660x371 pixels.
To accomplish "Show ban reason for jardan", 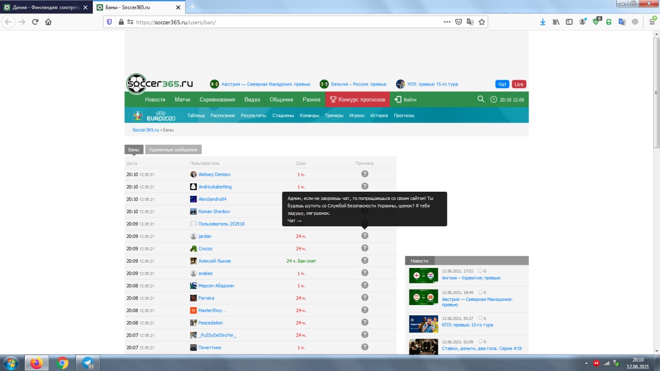I will (365, 235).
